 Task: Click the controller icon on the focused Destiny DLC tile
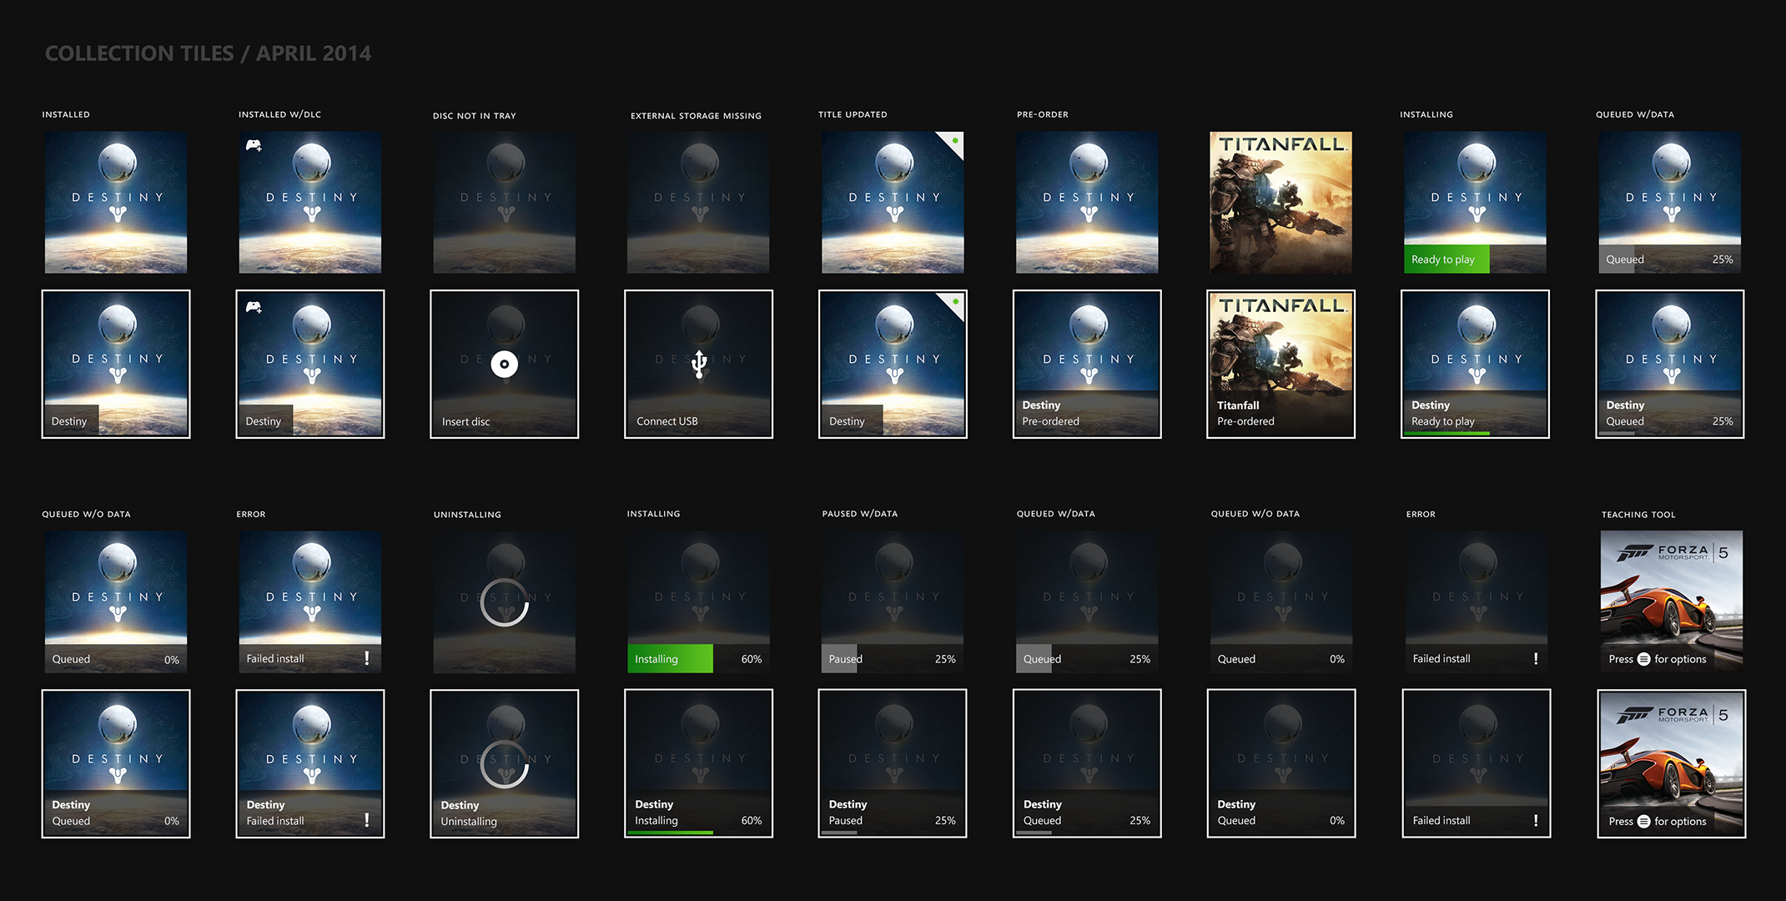click(254, 308)
